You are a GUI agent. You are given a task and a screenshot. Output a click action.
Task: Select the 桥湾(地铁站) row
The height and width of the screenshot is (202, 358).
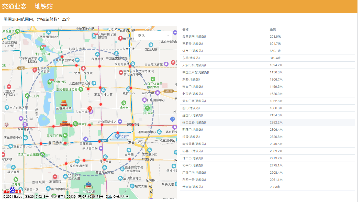267,137
